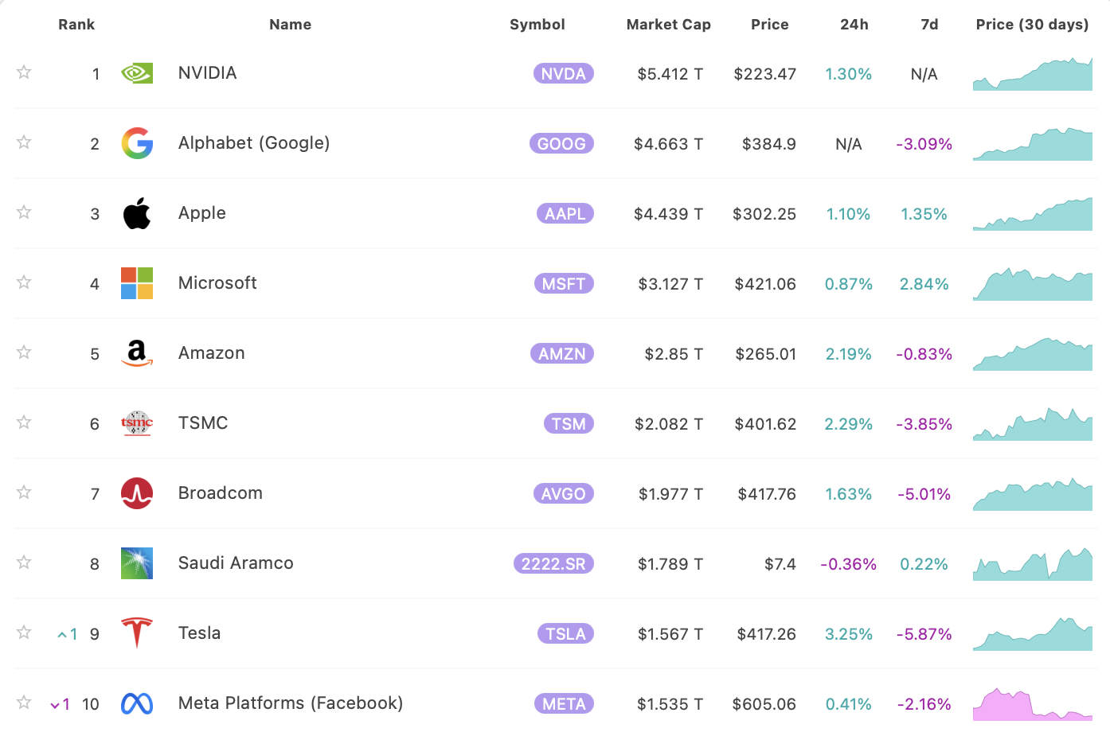Star Alphabet (Google) as a favorite
Image resolution: width=1110 pixels, height=732 pixels.
click(x=24, y=142)
